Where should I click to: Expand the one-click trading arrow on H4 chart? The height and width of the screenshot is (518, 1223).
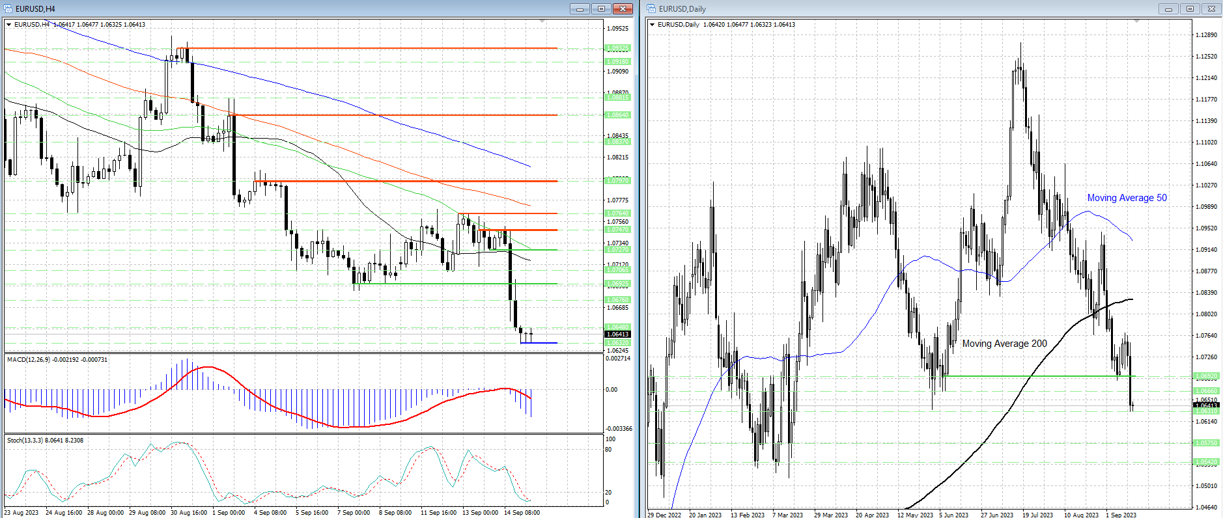(9, 25)
